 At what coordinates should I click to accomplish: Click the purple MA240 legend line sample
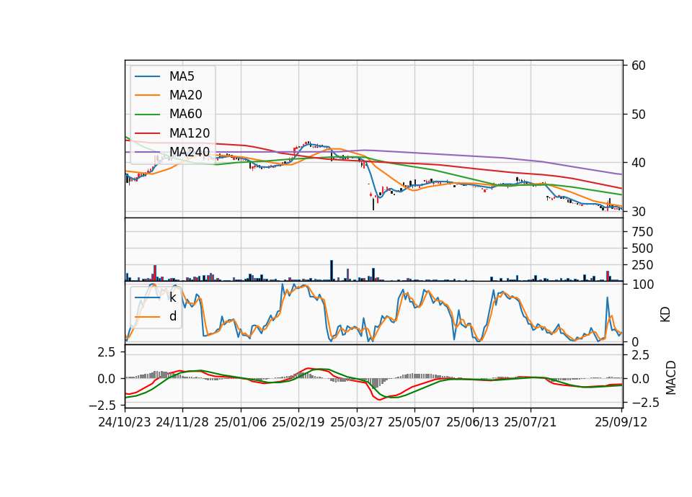[x=147, y=152]
